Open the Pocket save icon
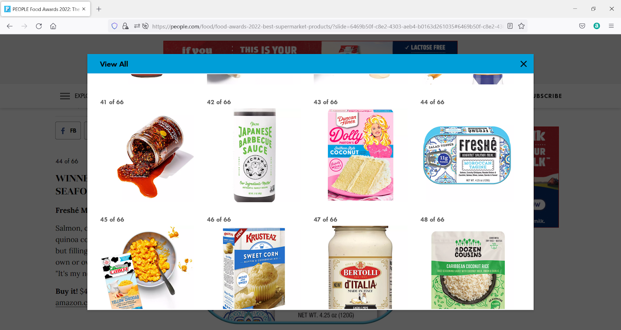The image size is (621, 330). coord(582,26)
